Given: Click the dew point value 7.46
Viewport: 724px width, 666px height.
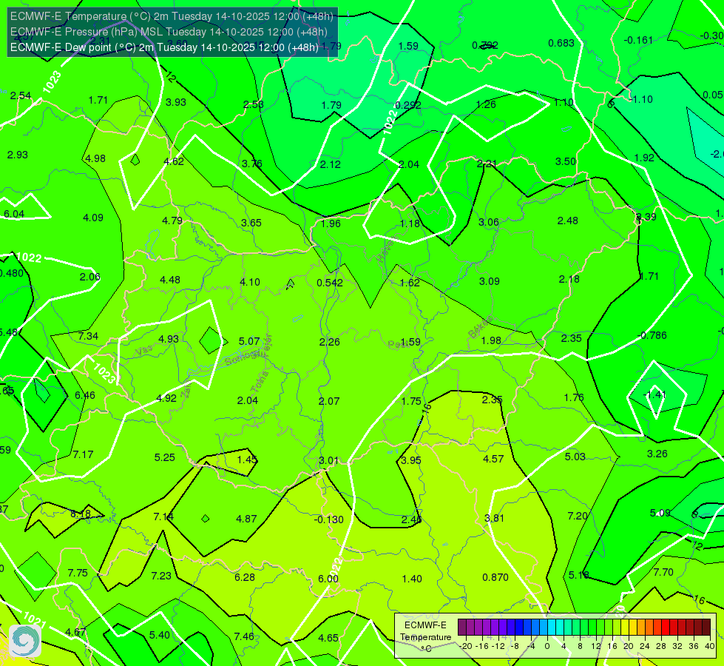Looking at the screenshot, I should [244, 636].
